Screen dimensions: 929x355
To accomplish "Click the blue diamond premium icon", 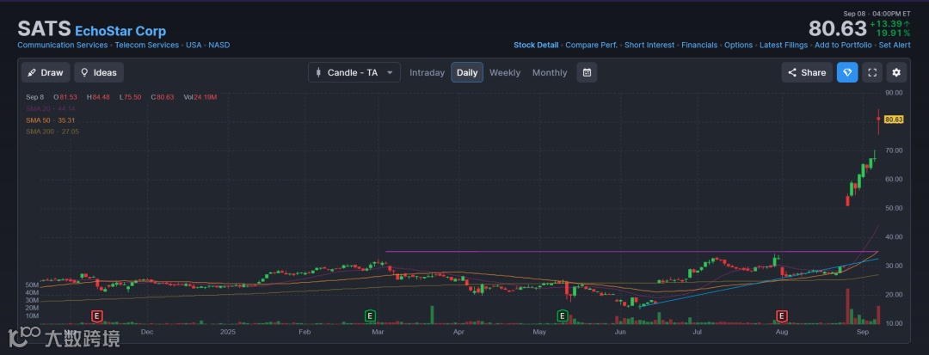I will point(847,72).
